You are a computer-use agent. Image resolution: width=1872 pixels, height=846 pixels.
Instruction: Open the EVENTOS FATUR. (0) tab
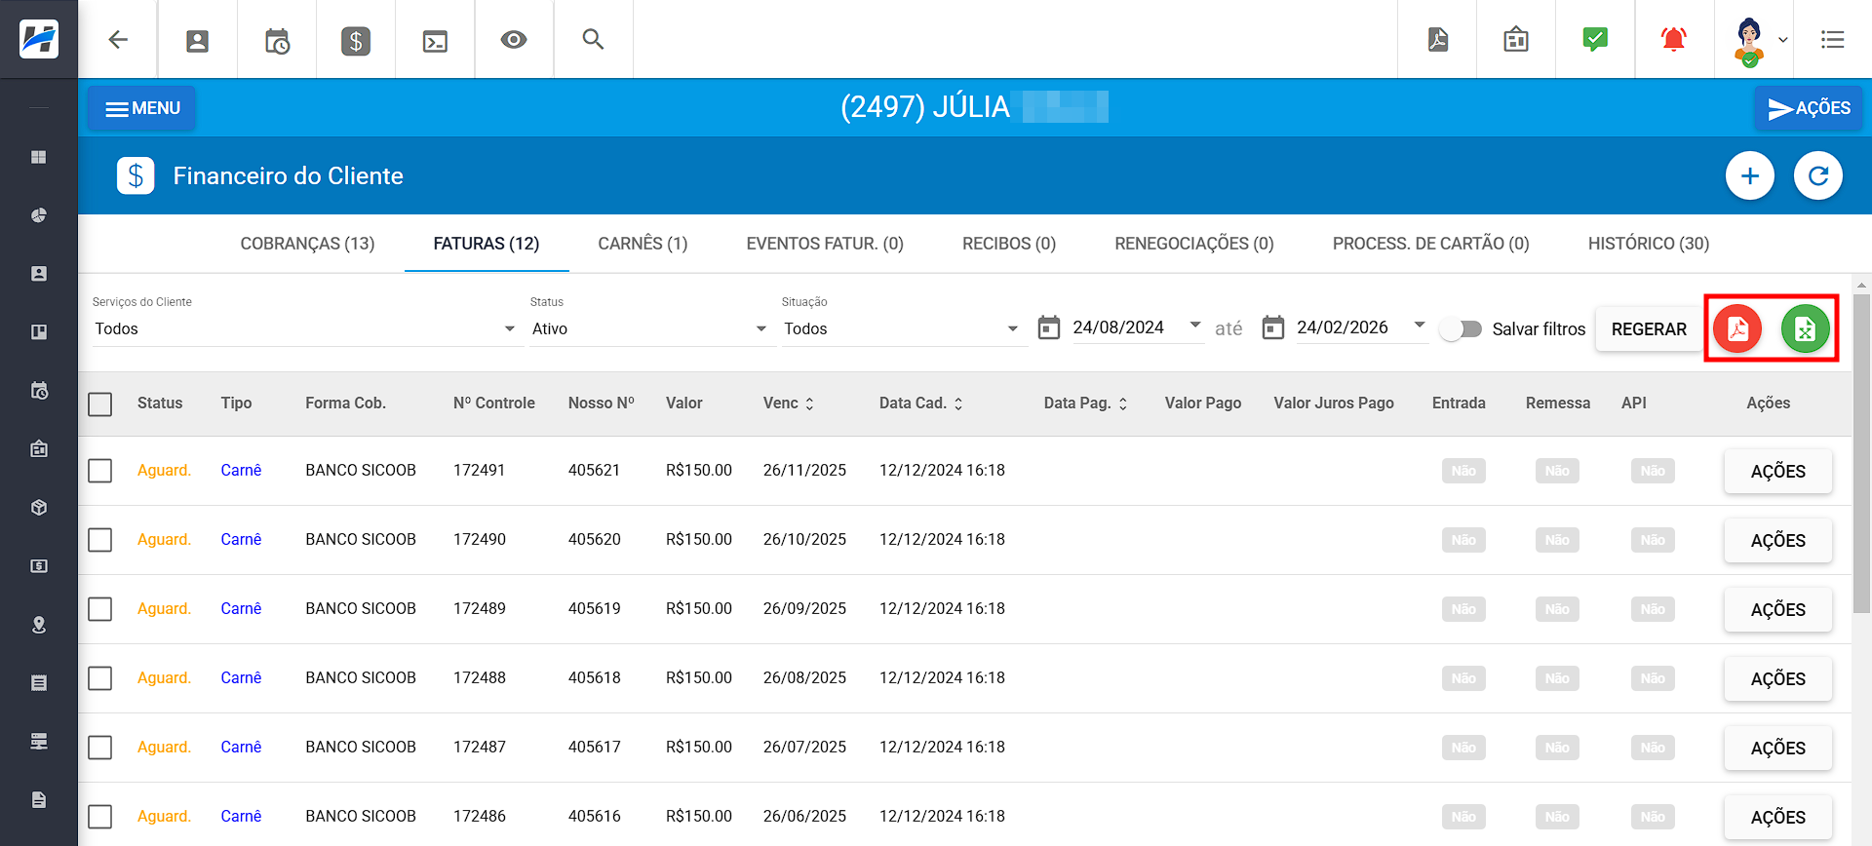click(x=825, y=244)
